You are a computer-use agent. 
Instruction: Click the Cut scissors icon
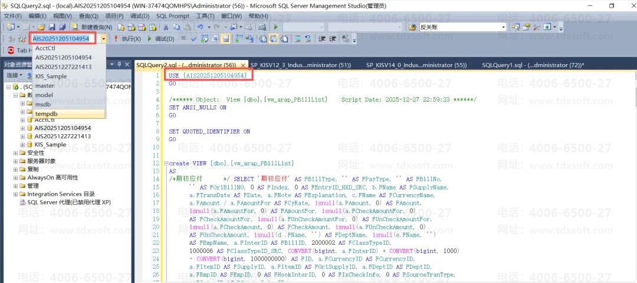[165, 26]
